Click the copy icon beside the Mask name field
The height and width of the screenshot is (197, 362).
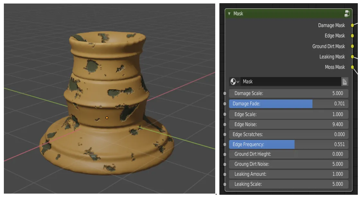point(345,82)
